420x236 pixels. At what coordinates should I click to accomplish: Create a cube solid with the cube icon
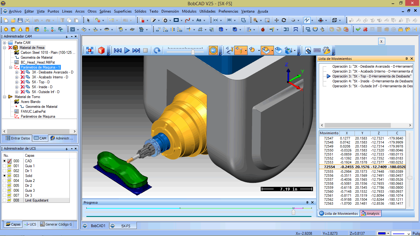pos(13,29)
